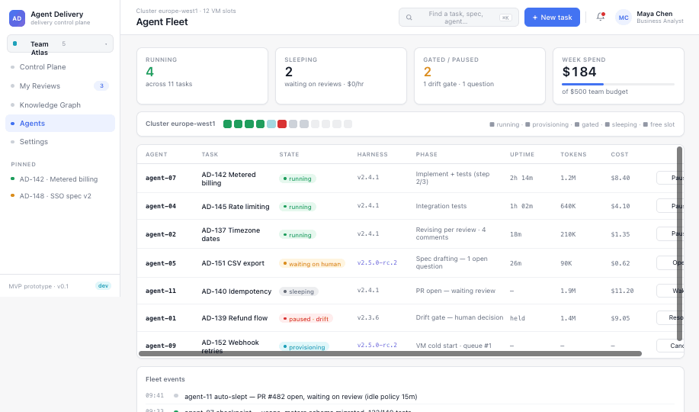Image resolution: width=699 pixels, height=412 pixels.
Task: Open Settings from sidebar
Action: [60, 141]
